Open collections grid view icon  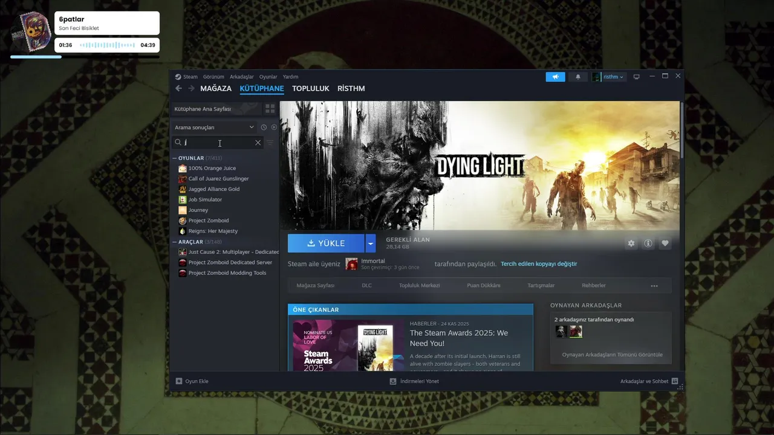(x=270, y=109)
